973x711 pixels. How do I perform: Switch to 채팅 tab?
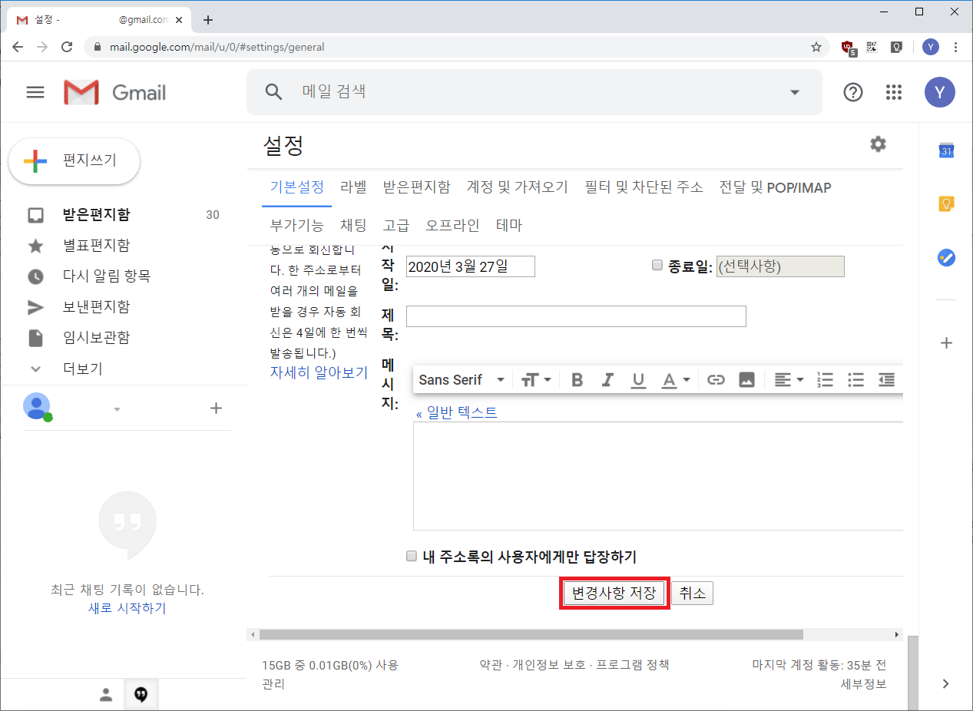pos(353,225)
